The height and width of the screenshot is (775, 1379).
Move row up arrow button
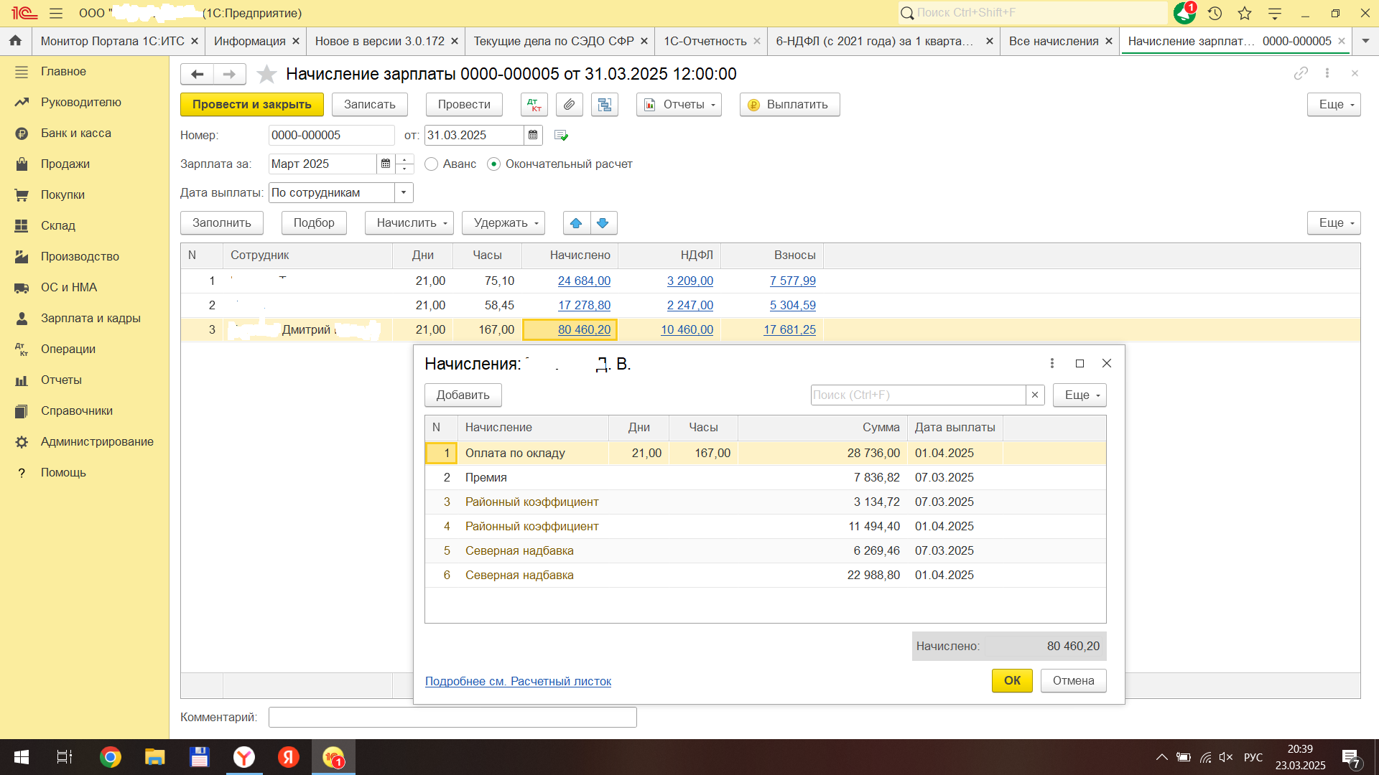(576, 223)
